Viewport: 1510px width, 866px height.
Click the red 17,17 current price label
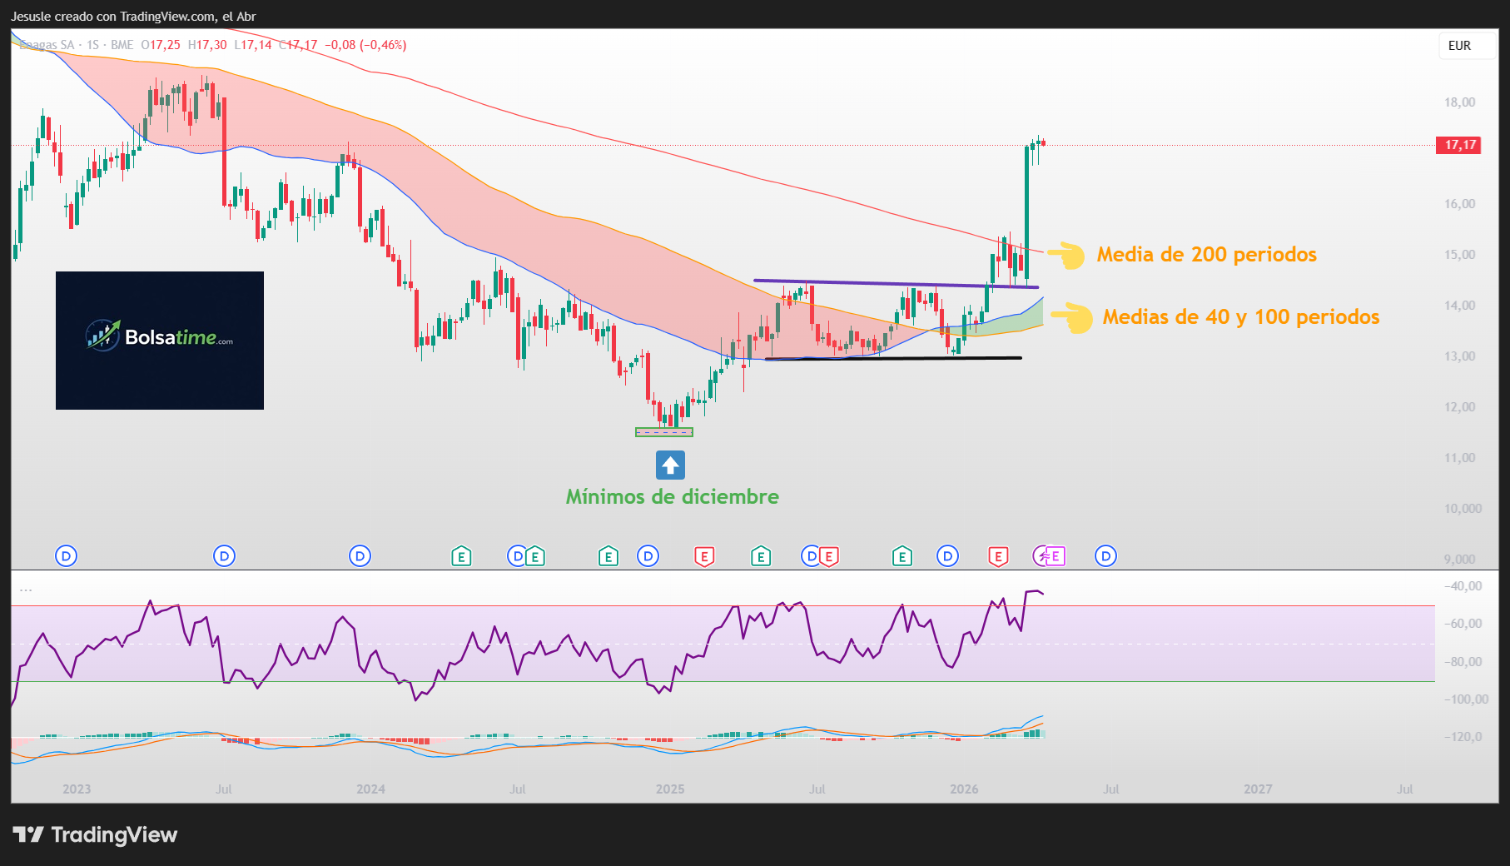coord(1459,145)
